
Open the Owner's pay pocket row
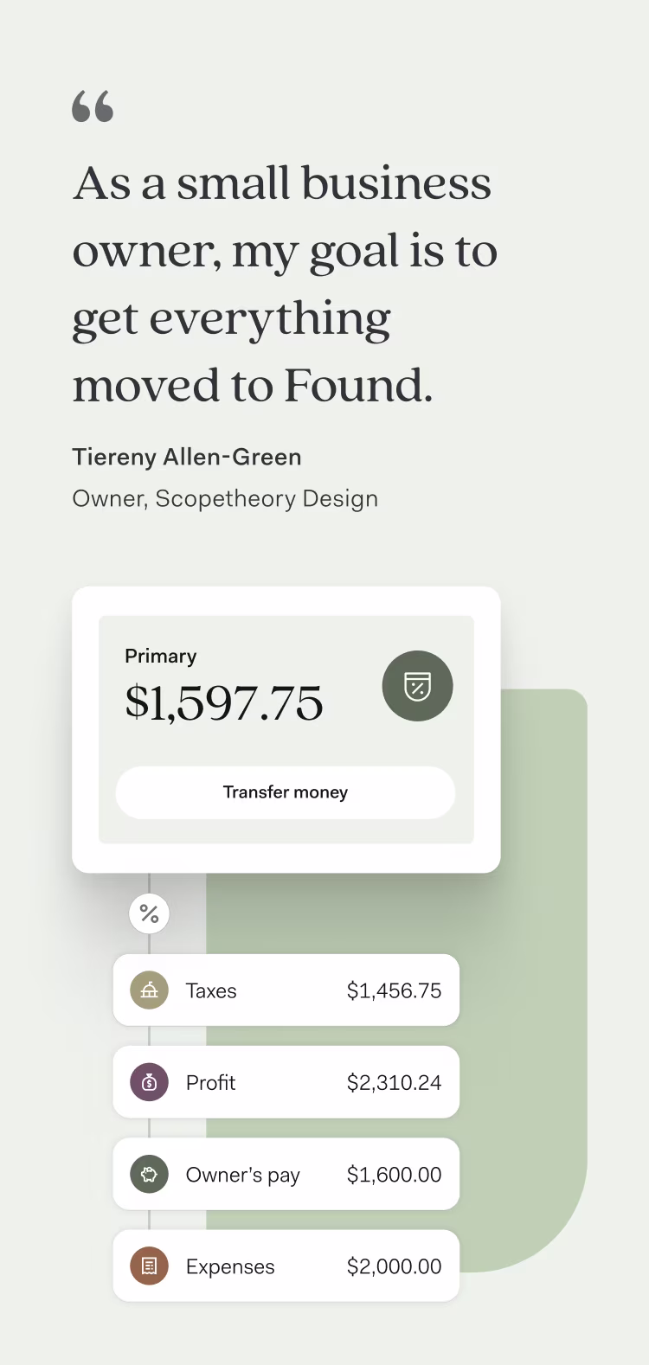click(286, 1174)
